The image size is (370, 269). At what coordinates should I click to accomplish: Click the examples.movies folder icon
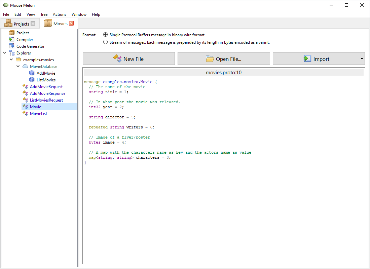[x=18, y=60]
